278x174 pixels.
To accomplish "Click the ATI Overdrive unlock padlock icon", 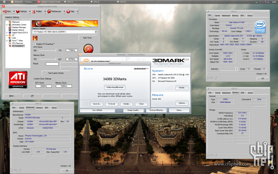I will (x=35, y=38).
